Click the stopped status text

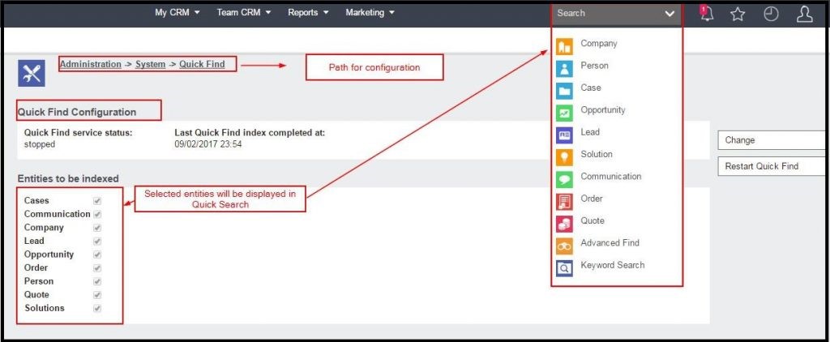click(x=40, y=144)
